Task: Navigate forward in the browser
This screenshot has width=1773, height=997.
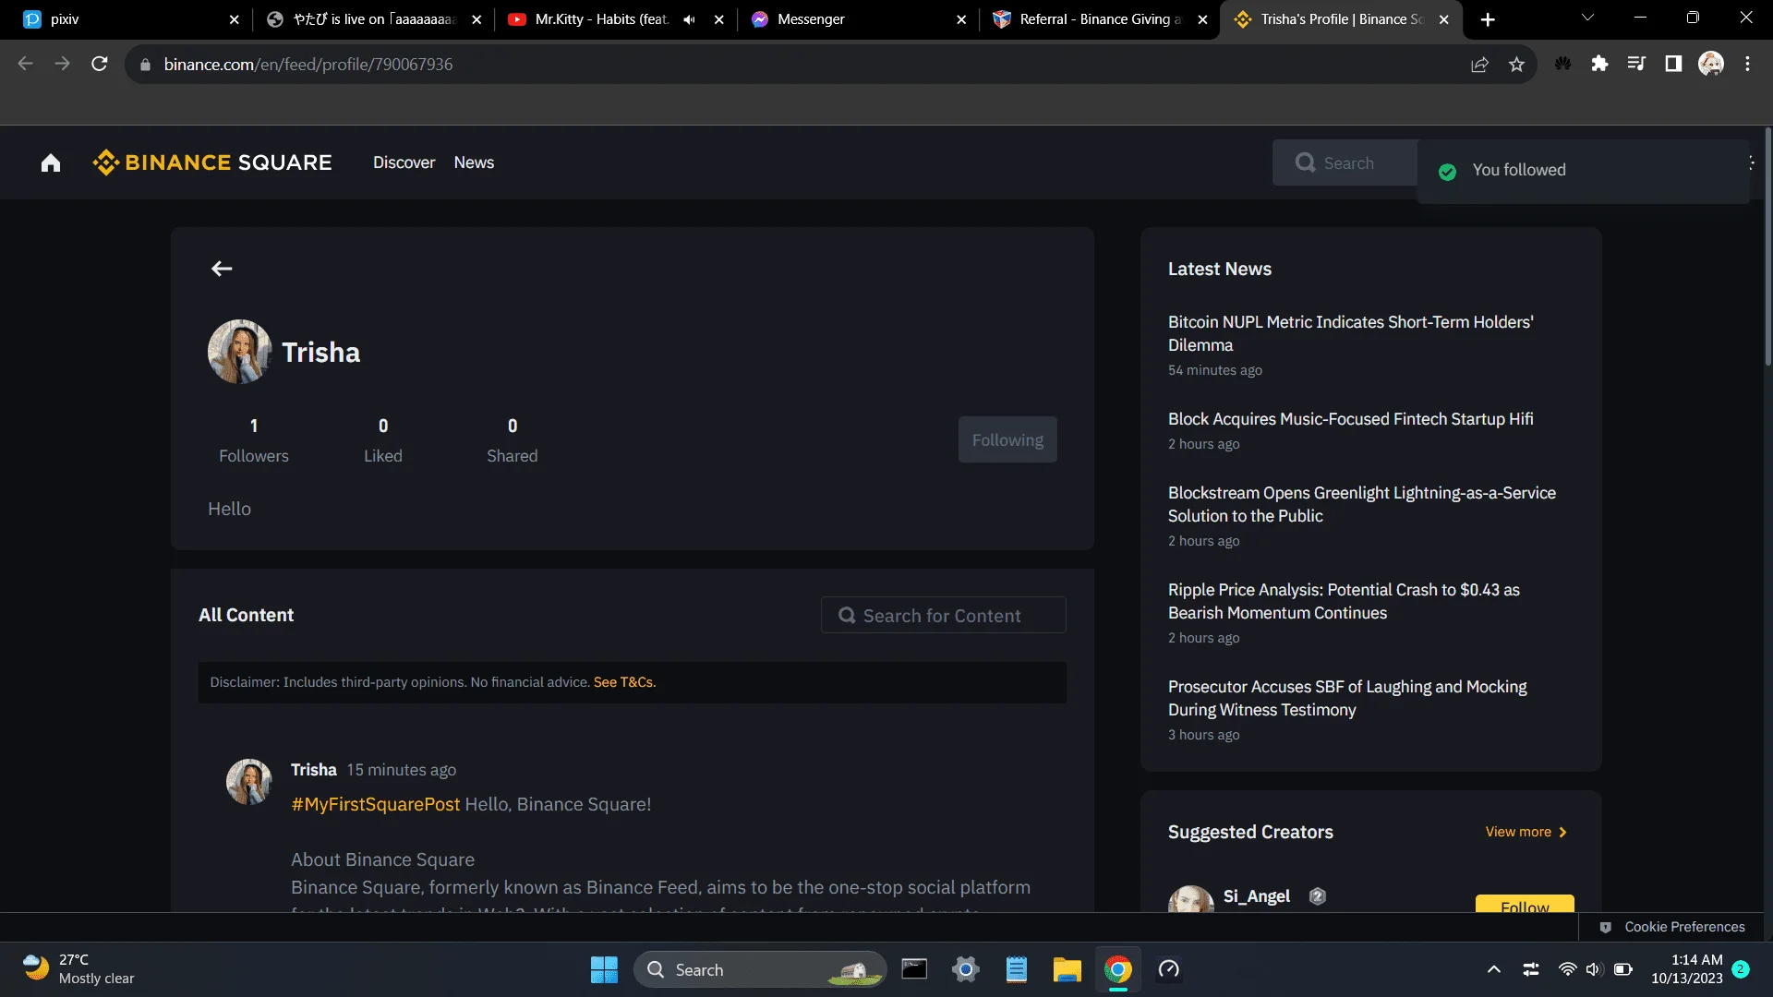Action: (62, 64)
